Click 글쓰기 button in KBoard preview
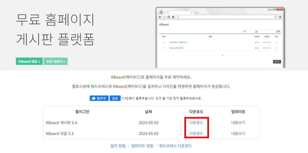Viewport: 308px width, 153px height. (277, 62)
